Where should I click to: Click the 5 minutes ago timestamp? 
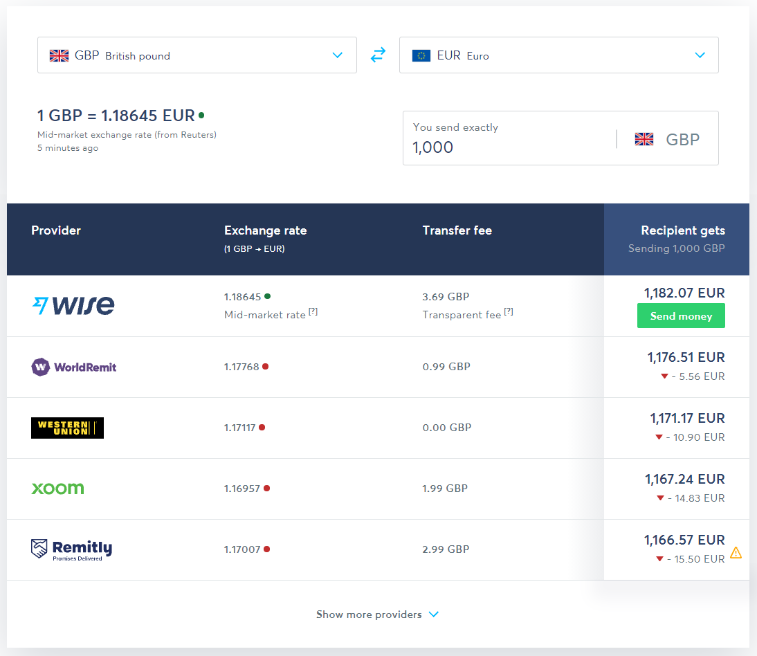click(68, 147)
